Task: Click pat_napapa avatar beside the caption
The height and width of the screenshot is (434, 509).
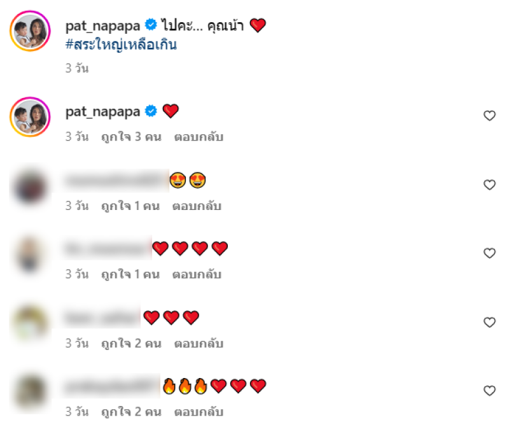Action: point(30,31)
